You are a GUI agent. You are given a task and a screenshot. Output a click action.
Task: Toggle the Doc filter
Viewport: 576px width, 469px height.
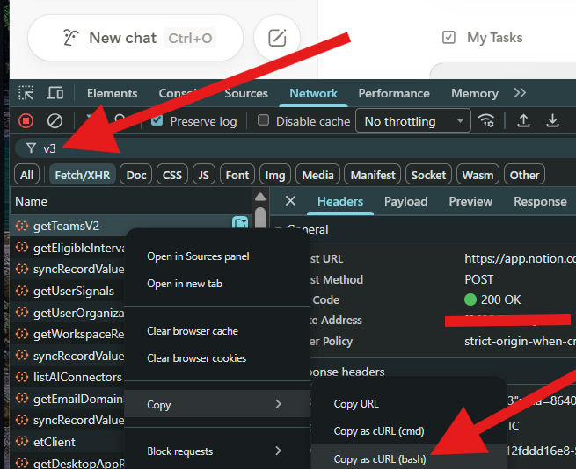136,175
